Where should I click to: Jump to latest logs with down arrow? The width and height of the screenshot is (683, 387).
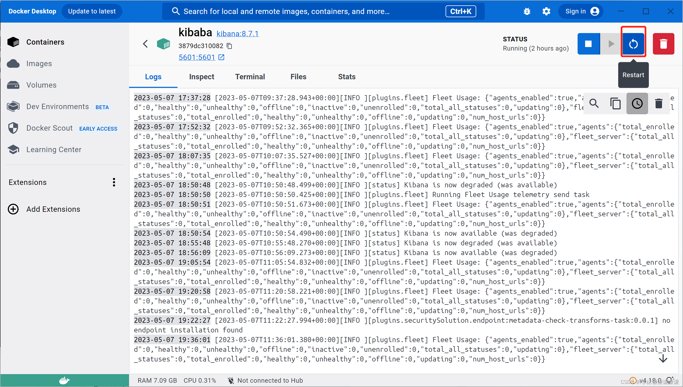click(x=663, y=359)
